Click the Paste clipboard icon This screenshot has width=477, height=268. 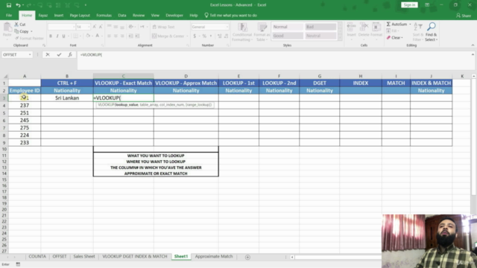pyautogui.click(x=7, y=28)
